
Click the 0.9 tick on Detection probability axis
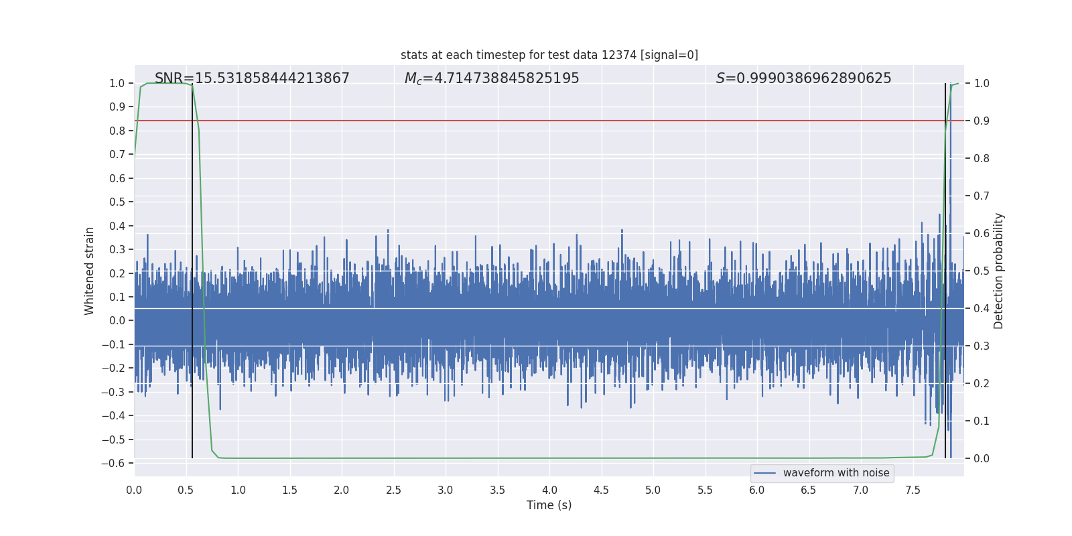(982, 121)
